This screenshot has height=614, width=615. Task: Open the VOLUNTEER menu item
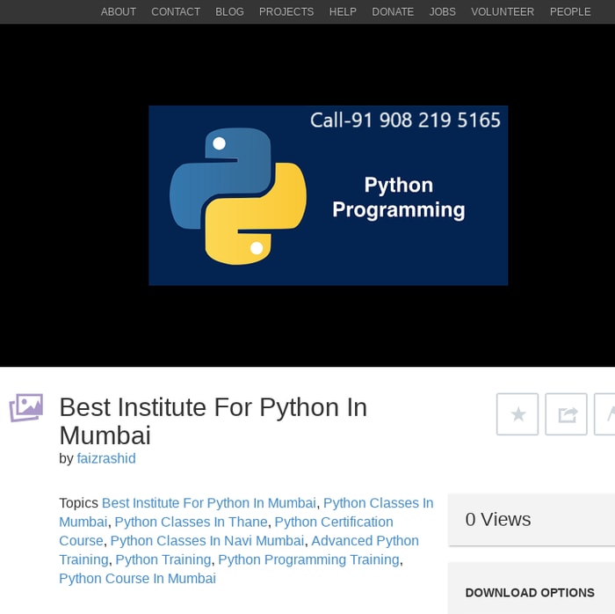pyautogui.click(x=503, y=11)
